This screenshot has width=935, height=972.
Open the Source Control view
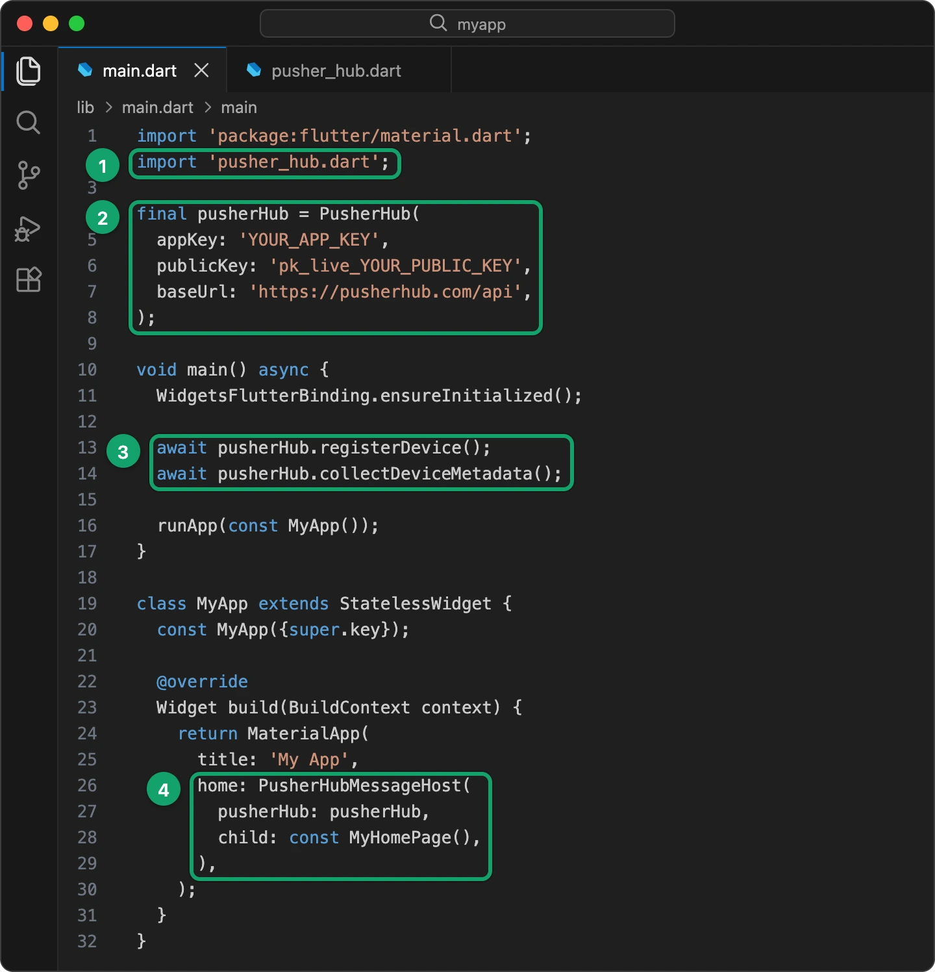pyautogui.click(x=29, y=175)
